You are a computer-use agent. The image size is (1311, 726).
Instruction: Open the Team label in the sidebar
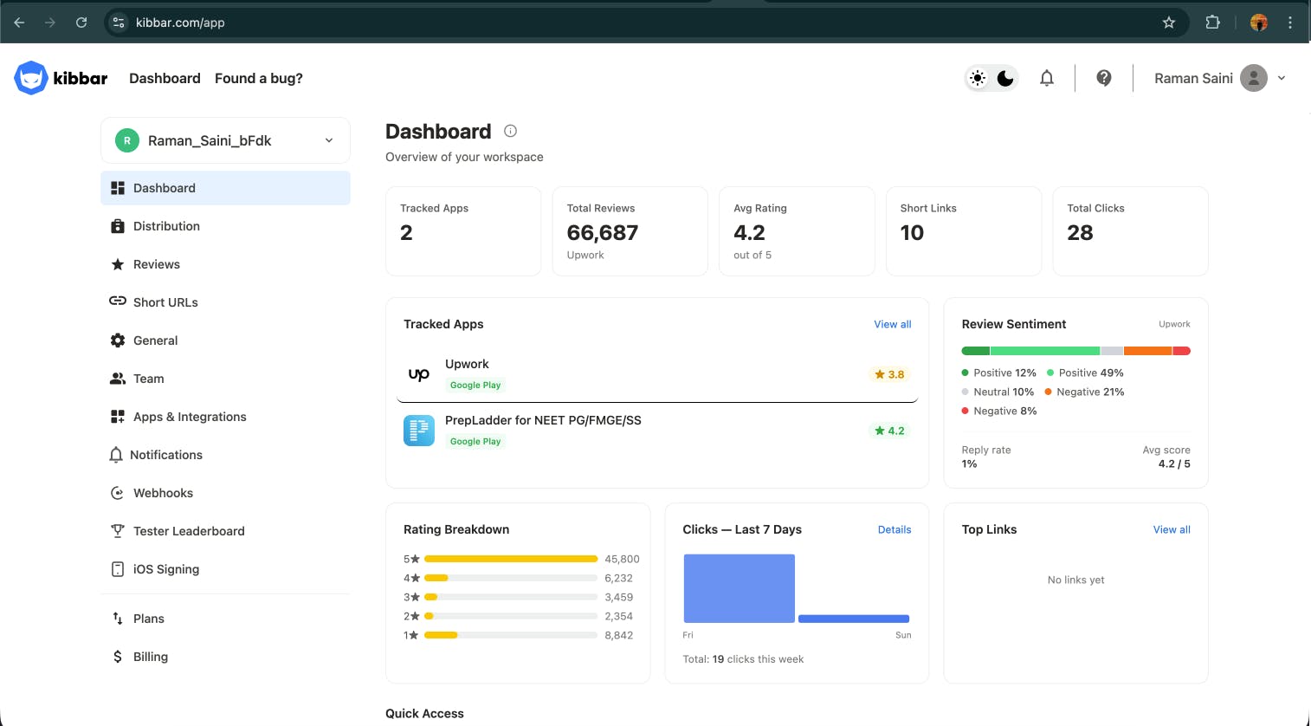click(x=149, y=379)
